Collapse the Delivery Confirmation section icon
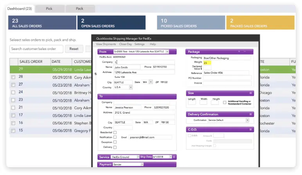 tap(251, 114)
